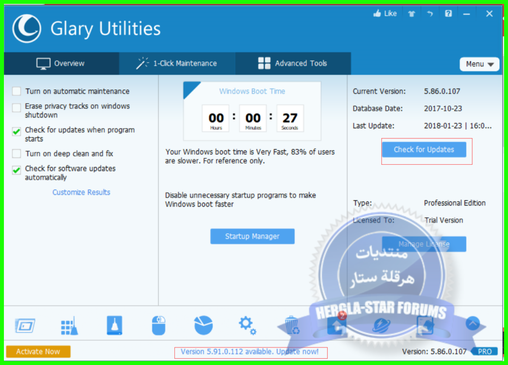Click the Check for Updates button
Screen dimensions: 508x365
click(x=424, y=150)
